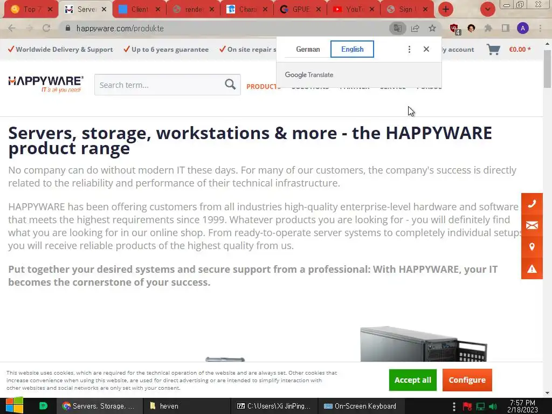
Task: Open a new tab with plus button
Action: tap(446, 10)
